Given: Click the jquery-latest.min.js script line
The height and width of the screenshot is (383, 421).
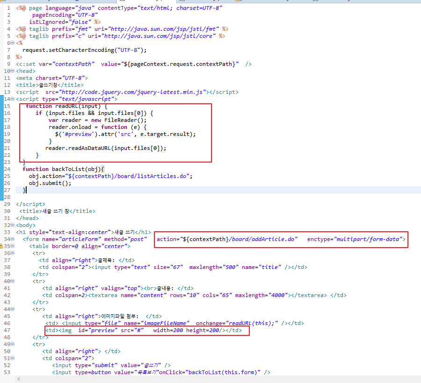Looking at the screenshot, I should (x=127, y=92).
